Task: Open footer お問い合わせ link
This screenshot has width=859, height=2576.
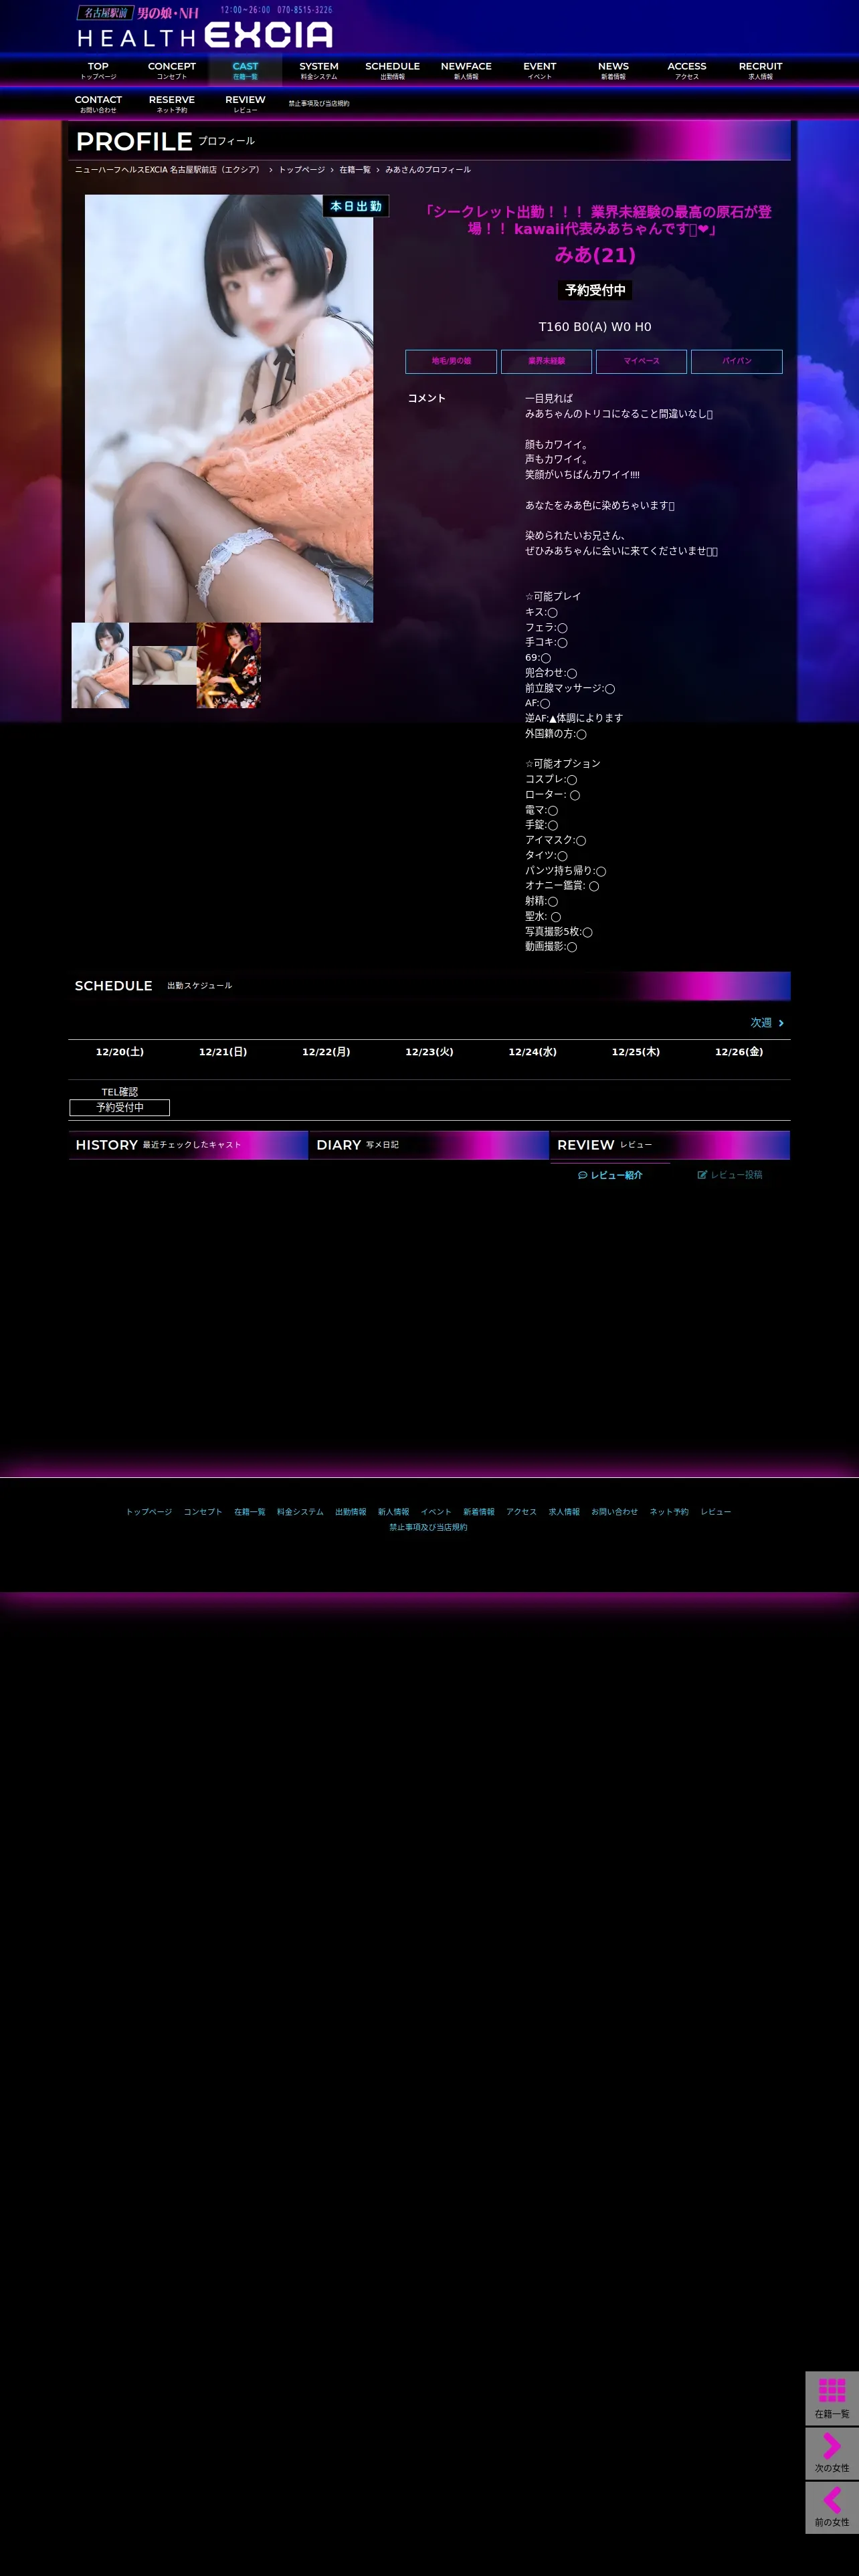Action: click(x=614, y=1512)
